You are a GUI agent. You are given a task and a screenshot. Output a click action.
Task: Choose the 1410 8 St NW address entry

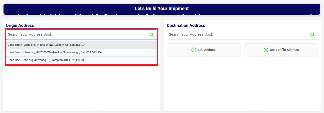(x=81, y=45)
